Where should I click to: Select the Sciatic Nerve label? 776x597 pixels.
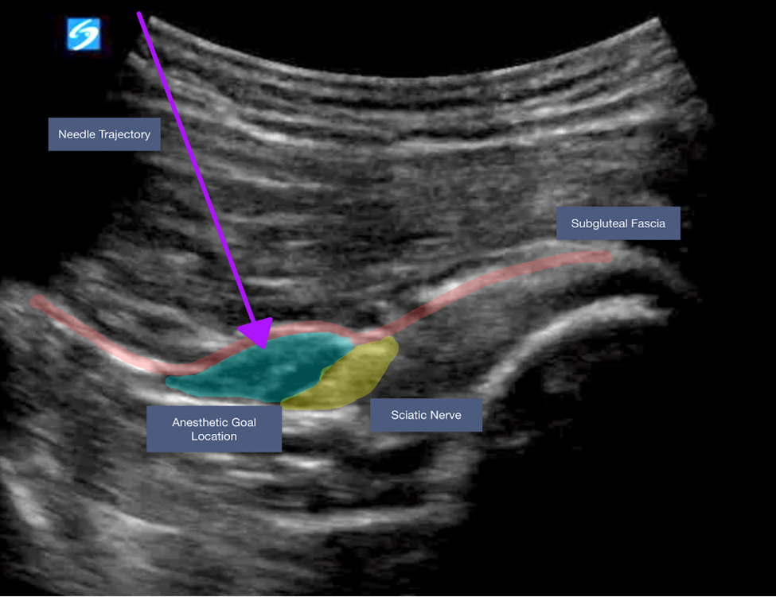[x=426, y=415]
